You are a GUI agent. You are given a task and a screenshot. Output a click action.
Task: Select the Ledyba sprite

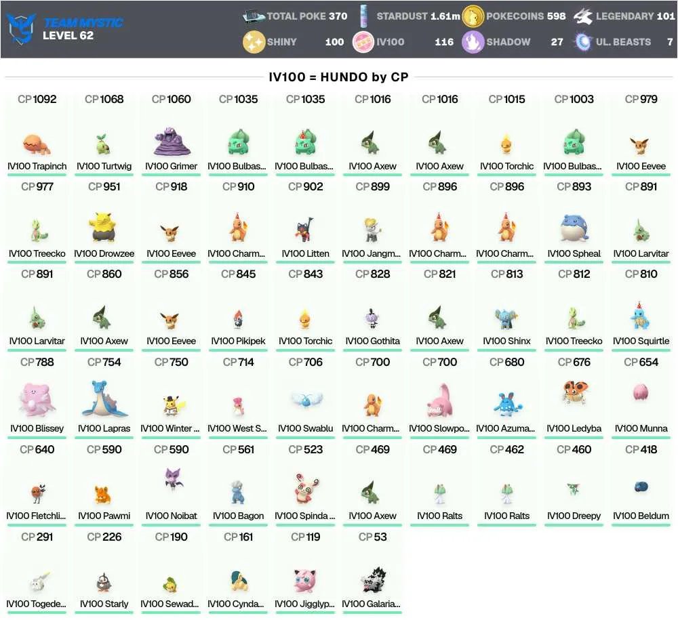574,392
